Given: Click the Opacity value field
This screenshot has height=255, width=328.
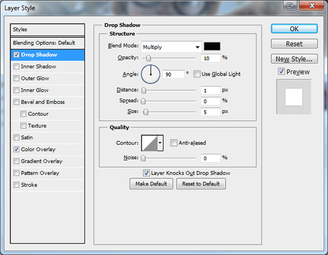Looking at the screenshot, I should [210, 58].
